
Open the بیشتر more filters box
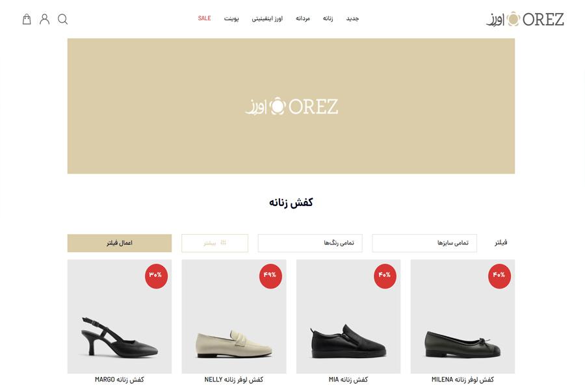pos(215,243)
